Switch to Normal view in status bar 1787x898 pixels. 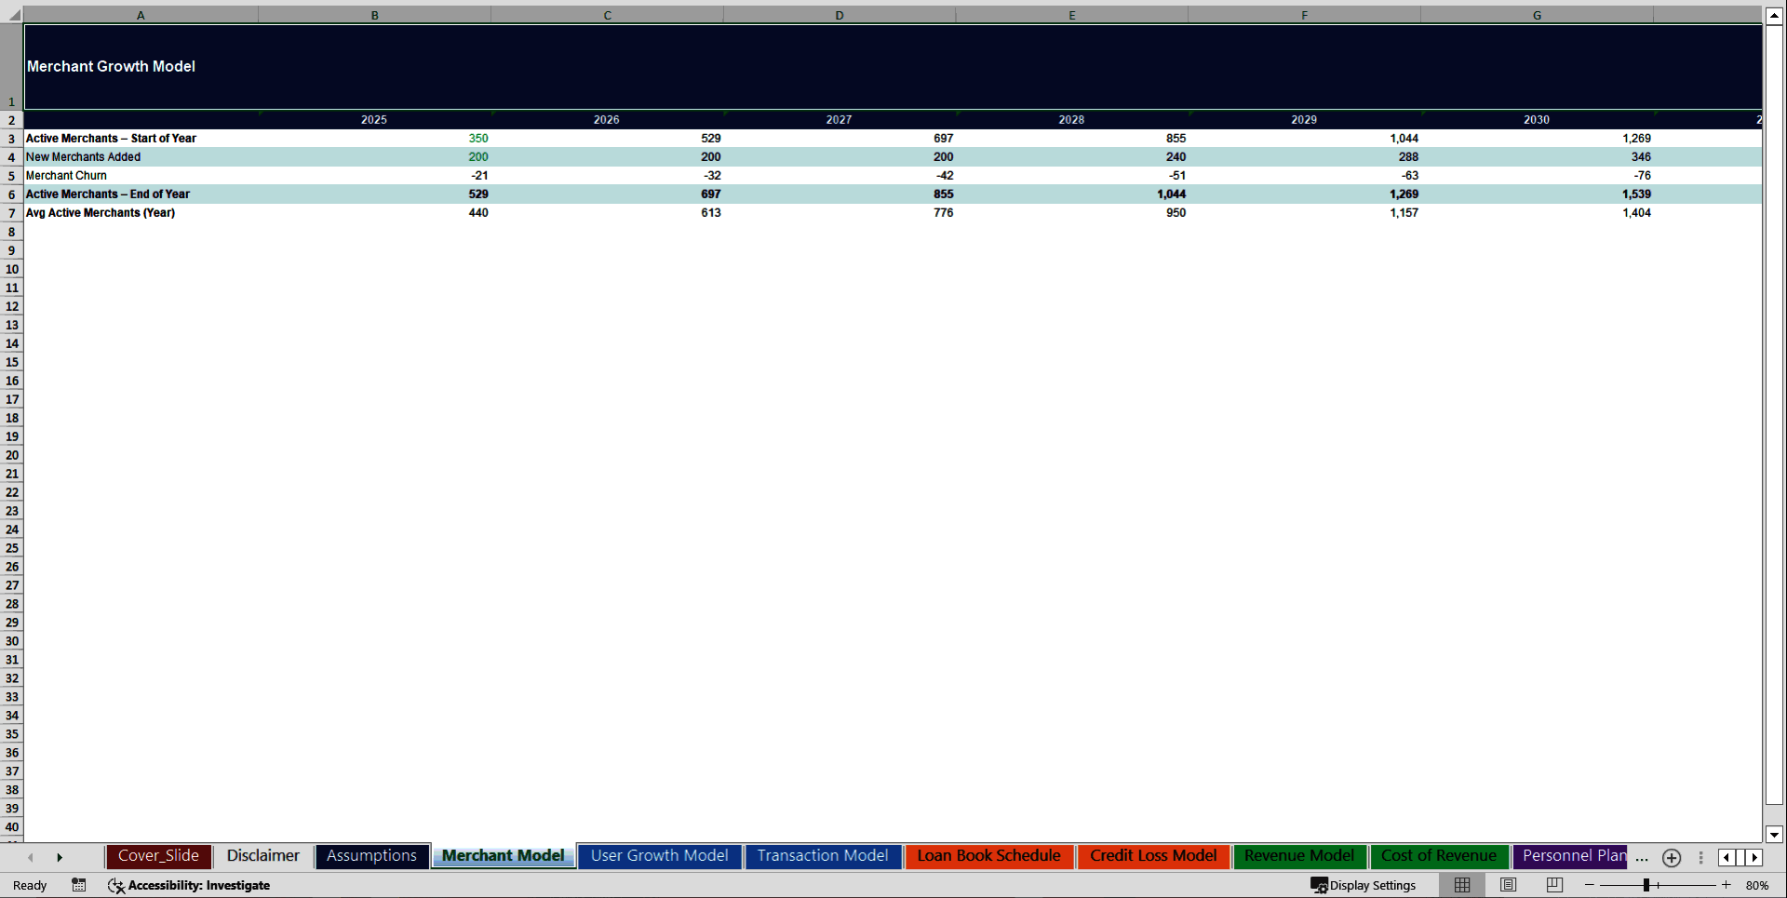pos(1461,885)
